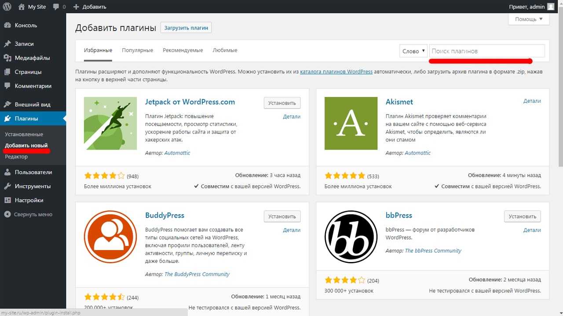Open the Akismet plugin thumbnail

point(351,123)
